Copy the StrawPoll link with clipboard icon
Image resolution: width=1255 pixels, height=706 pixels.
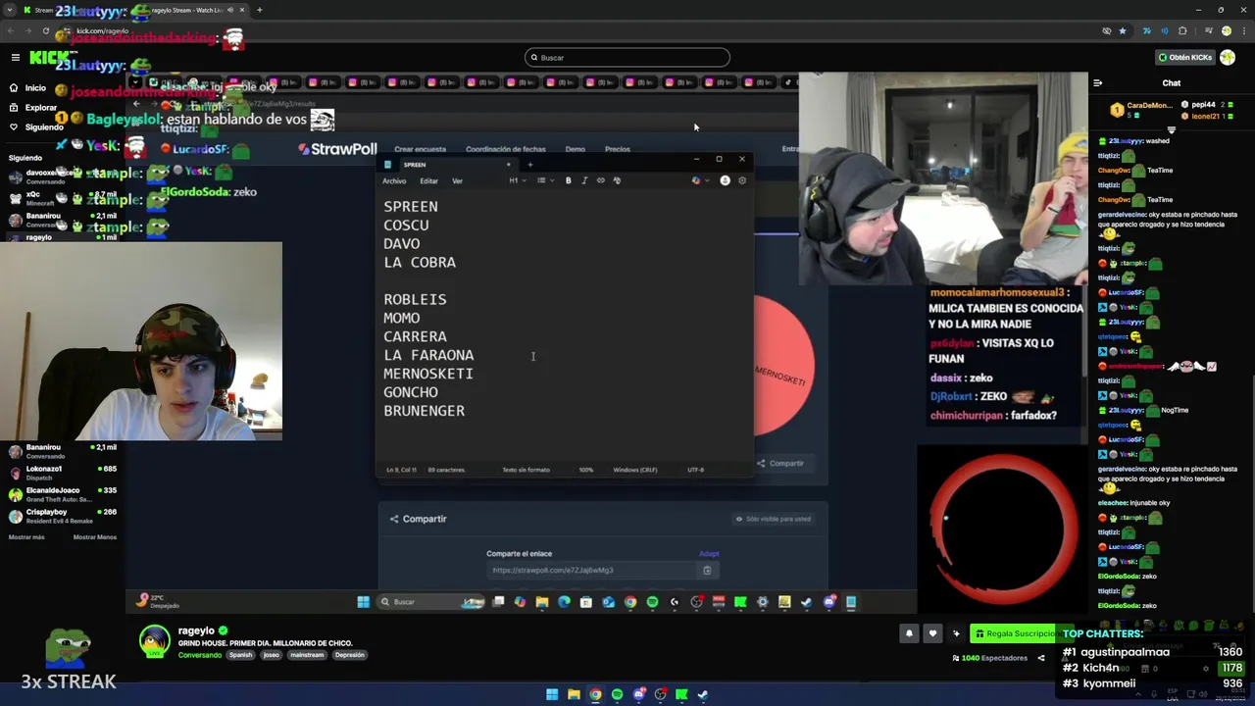click(x=707, y=570)
